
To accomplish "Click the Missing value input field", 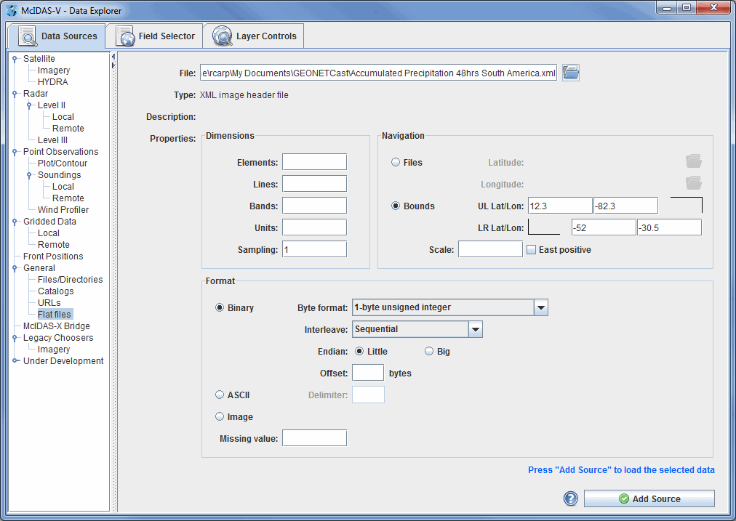I will click(314, 438).
